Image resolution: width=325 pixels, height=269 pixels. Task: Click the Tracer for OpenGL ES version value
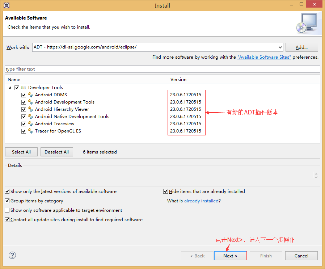tap(186, 131)
